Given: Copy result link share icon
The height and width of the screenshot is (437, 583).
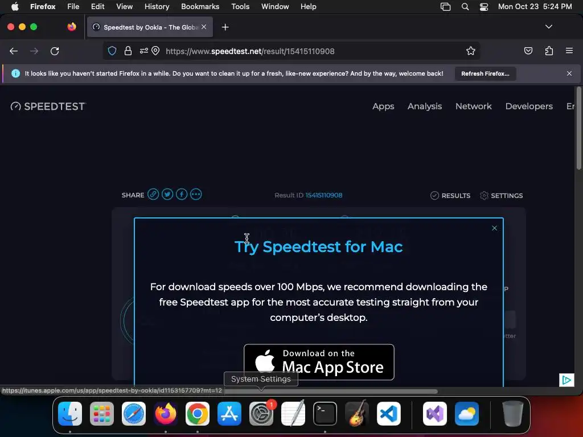Looking at the screenshot, I should (x=153, y=195).
